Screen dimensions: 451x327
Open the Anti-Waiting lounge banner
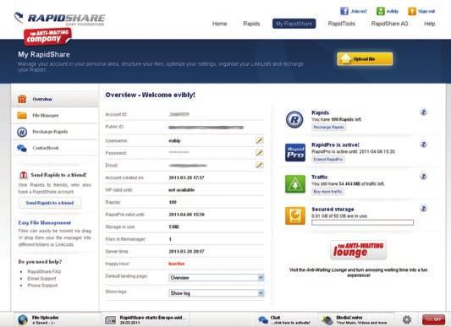point(359,250)
